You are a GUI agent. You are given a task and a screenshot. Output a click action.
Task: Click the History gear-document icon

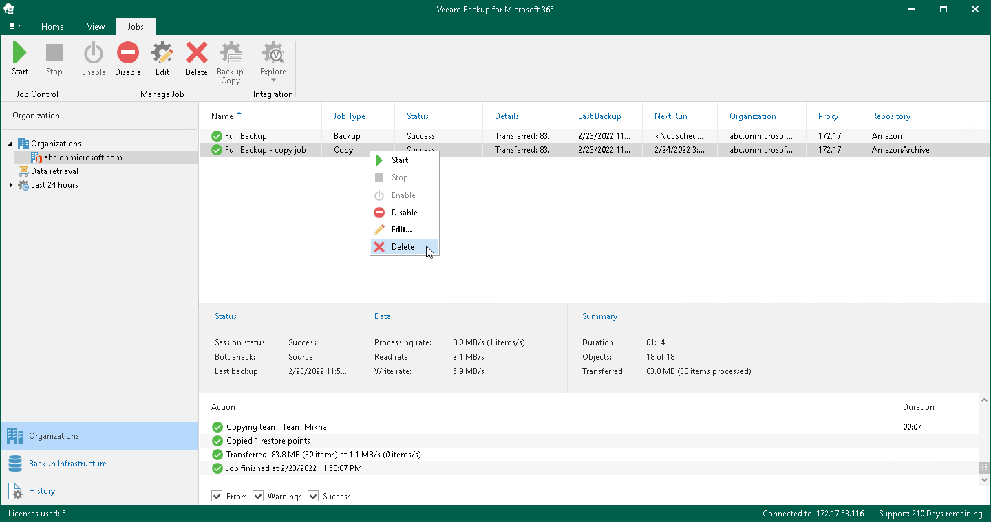point(15,491)
